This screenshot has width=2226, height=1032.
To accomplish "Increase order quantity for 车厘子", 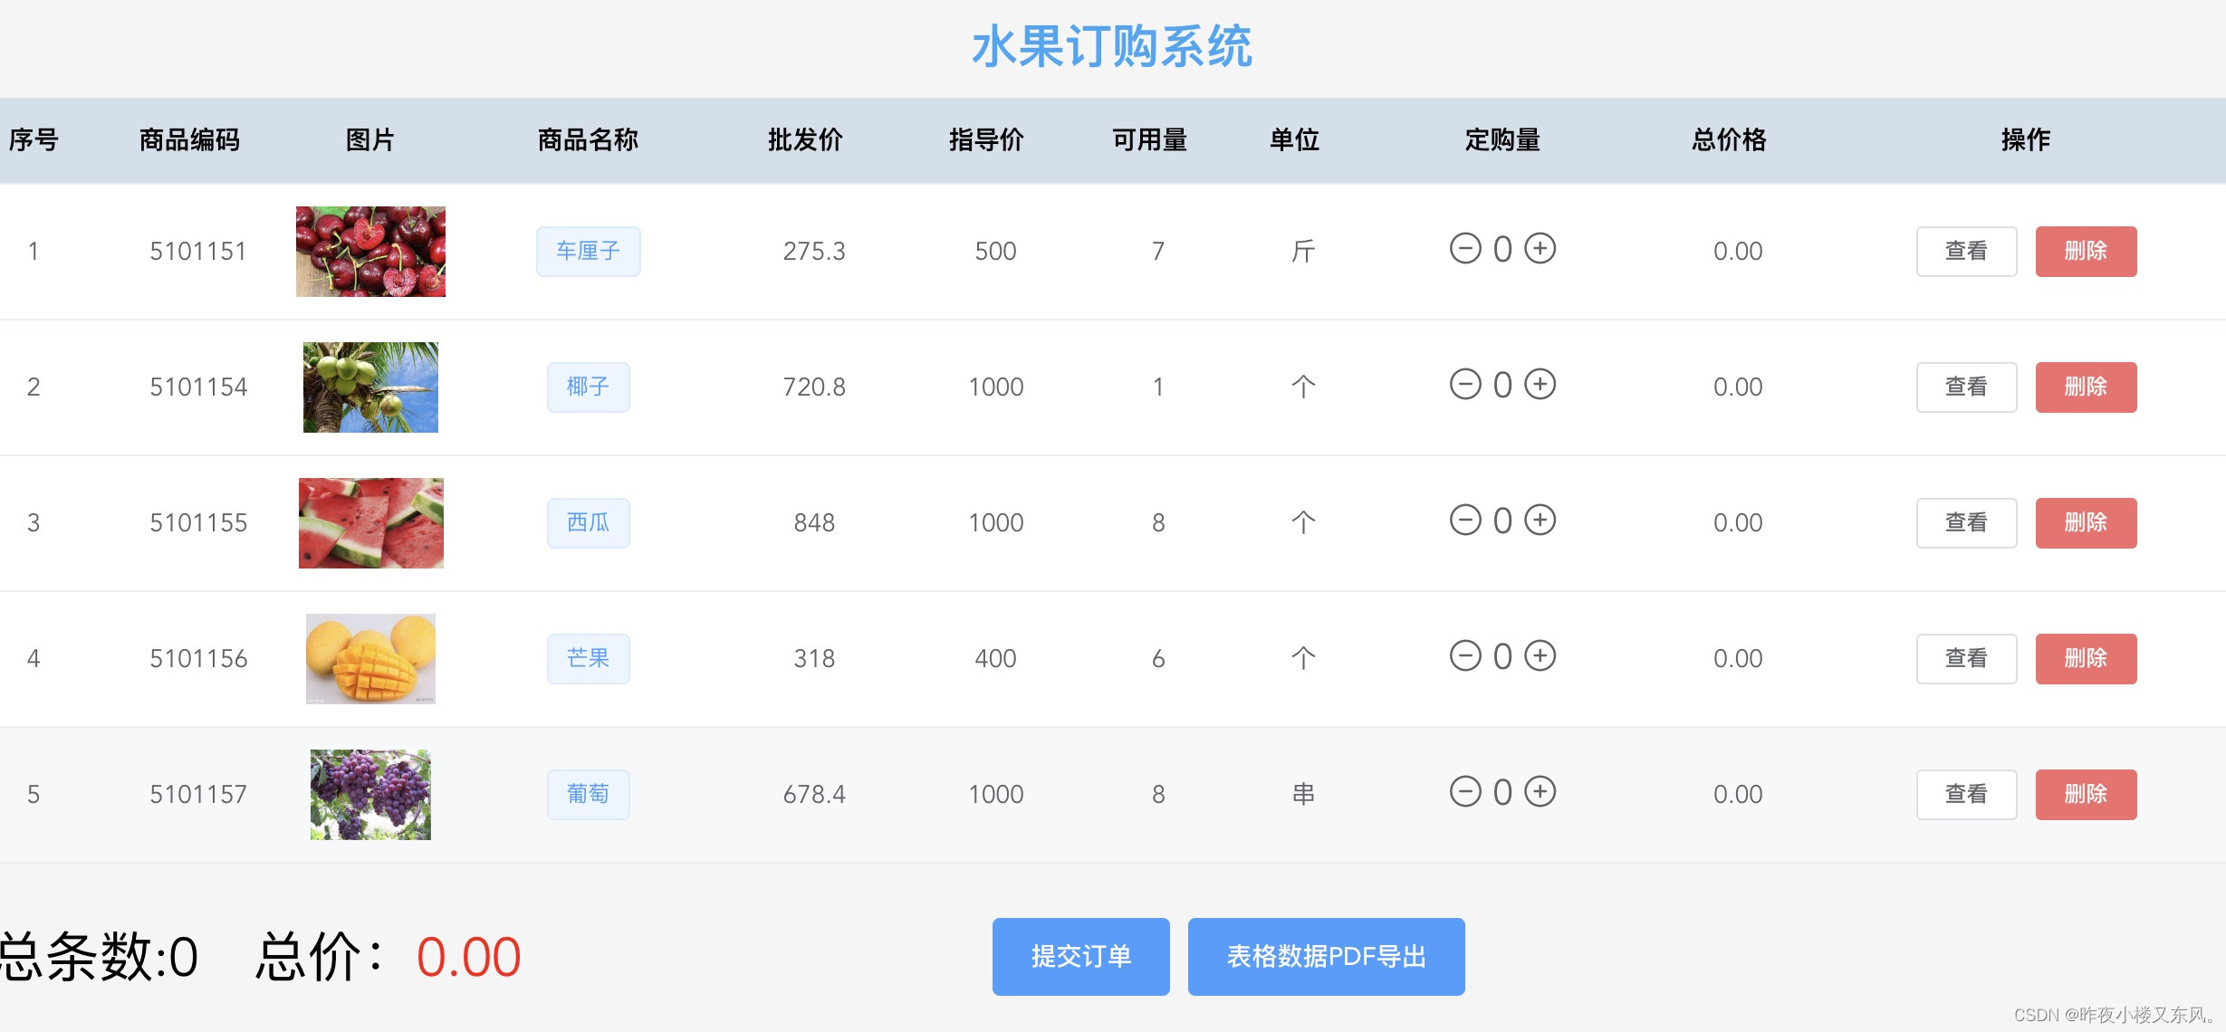I will click(1540, 248).
